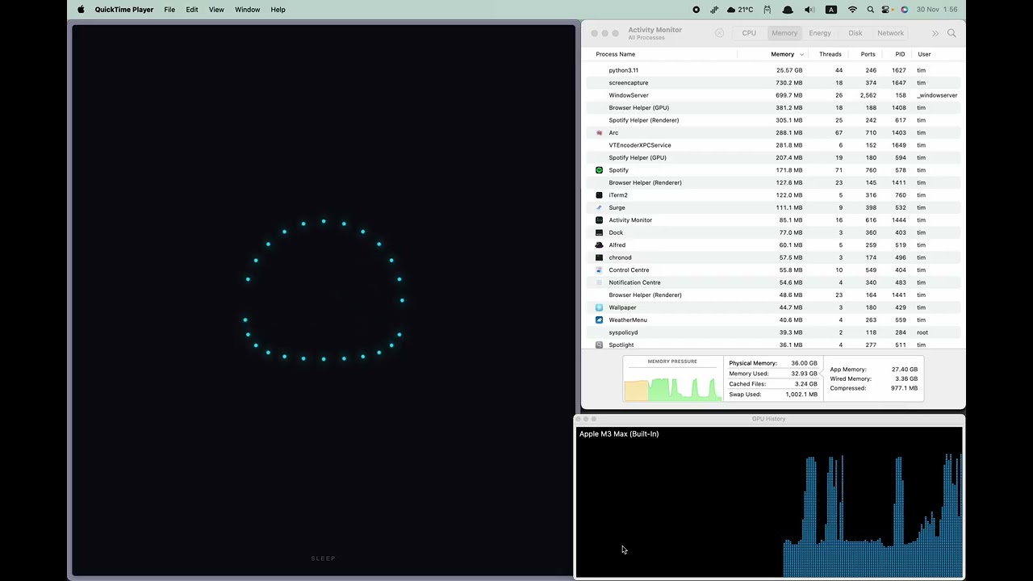This screenshot has height=581, width=1033.
Task: Sort by Threads column header
Action: click(x=830, y=54)
